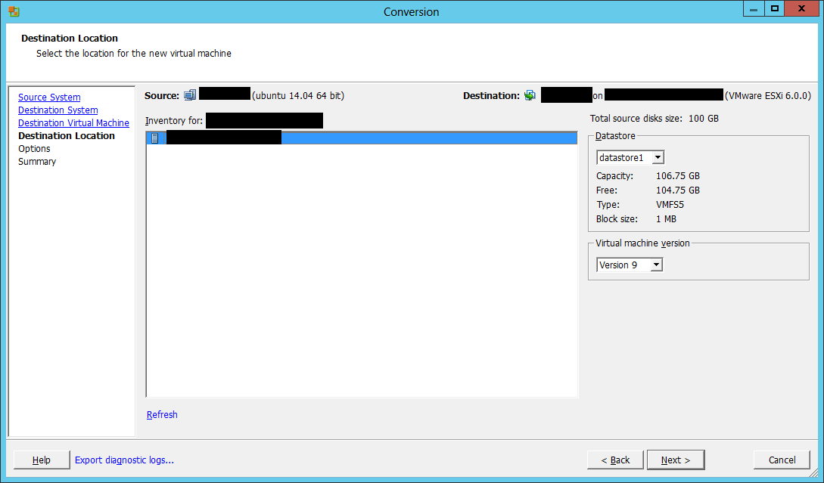Select the Destination Location step

(x=67, y=136)
